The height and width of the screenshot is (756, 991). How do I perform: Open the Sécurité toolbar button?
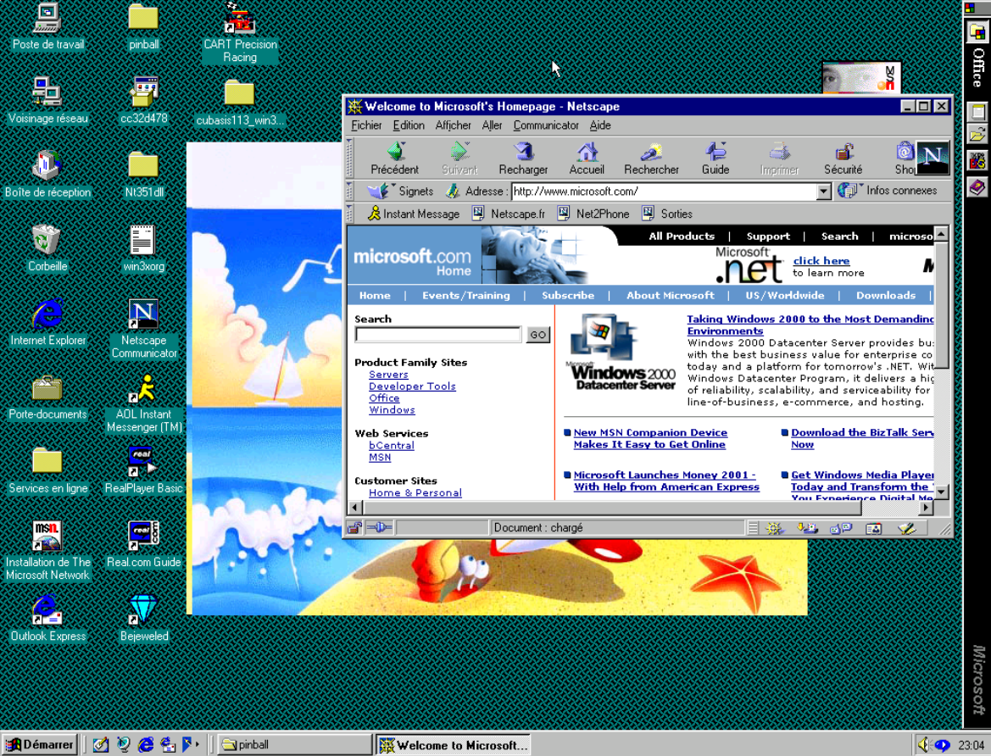click(843, 158)
